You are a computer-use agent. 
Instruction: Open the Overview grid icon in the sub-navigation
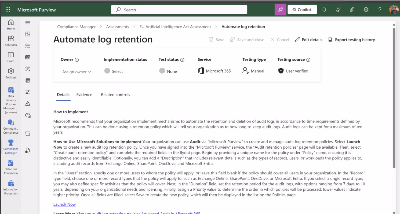point(28,34)
